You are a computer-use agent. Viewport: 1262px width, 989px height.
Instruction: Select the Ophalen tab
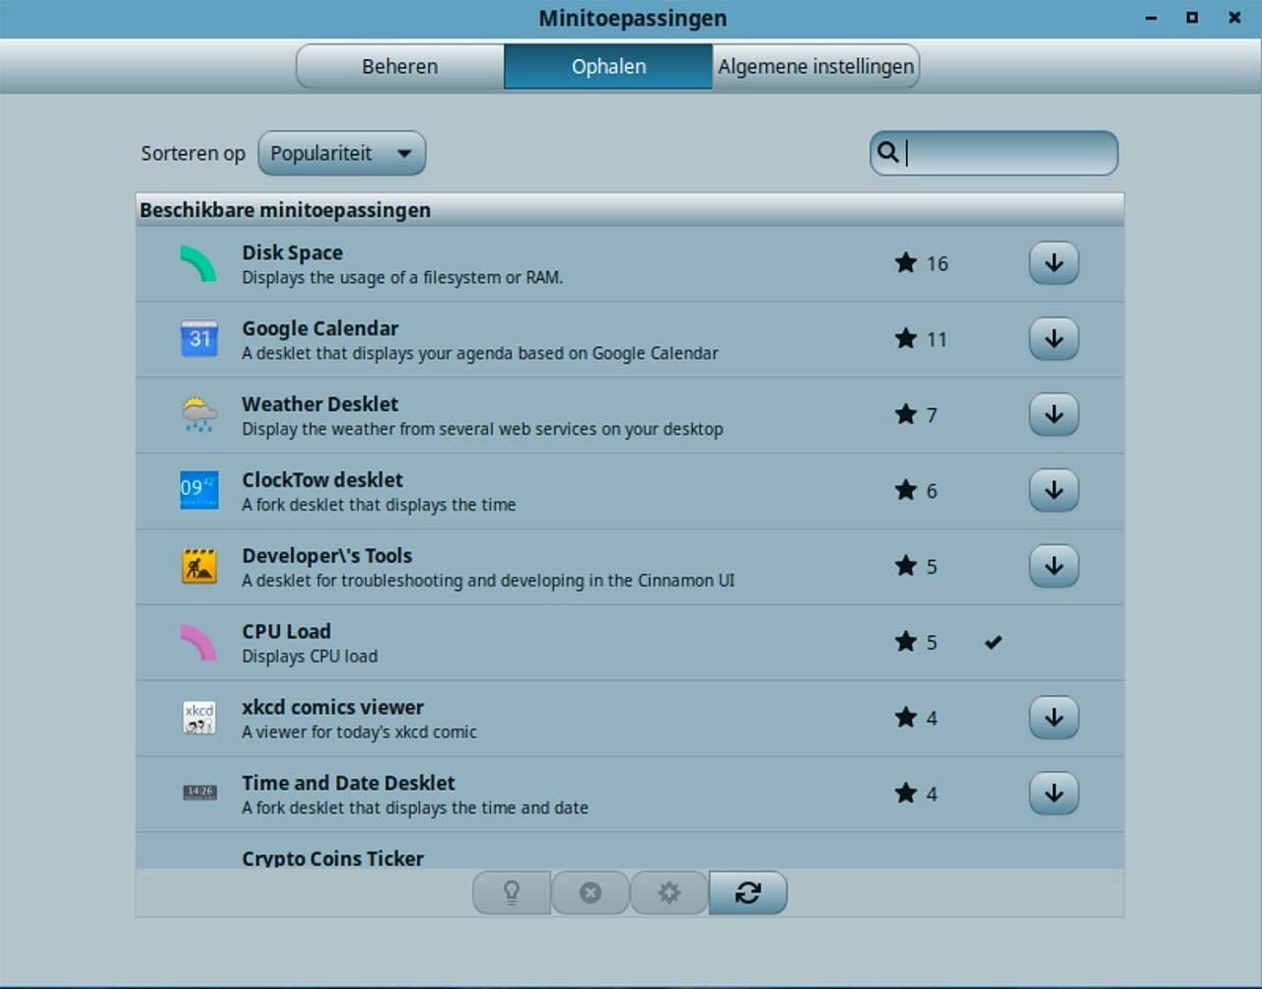click(608, 67)
